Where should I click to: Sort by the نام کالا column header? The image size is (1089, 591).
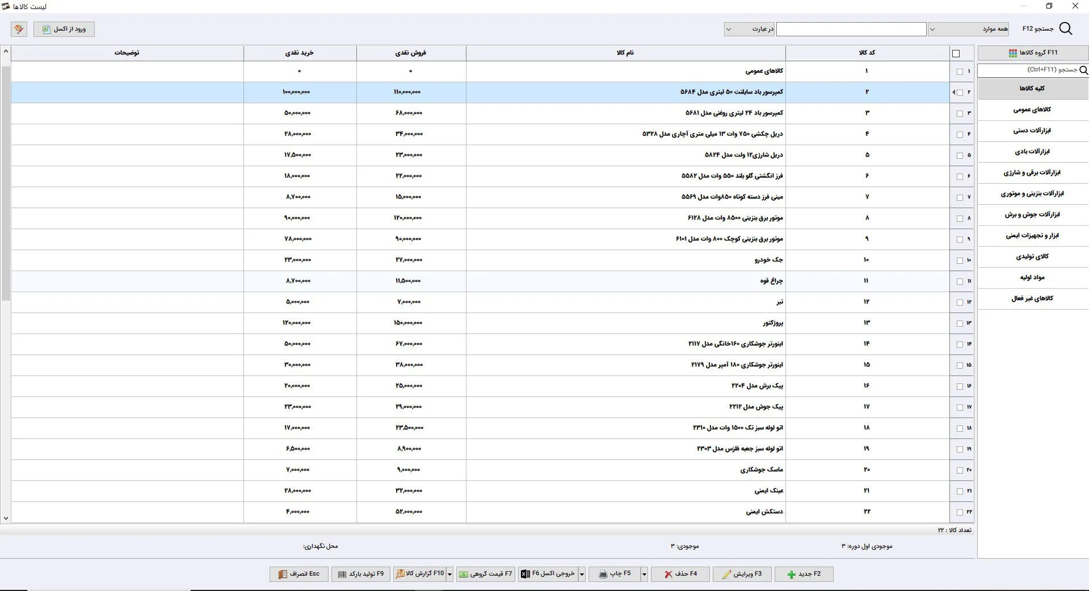625,53
